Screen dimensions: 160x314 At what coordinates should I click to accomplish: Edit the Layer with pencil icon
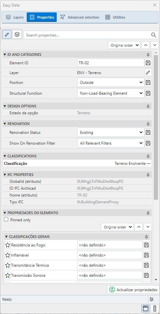point(148,73)
